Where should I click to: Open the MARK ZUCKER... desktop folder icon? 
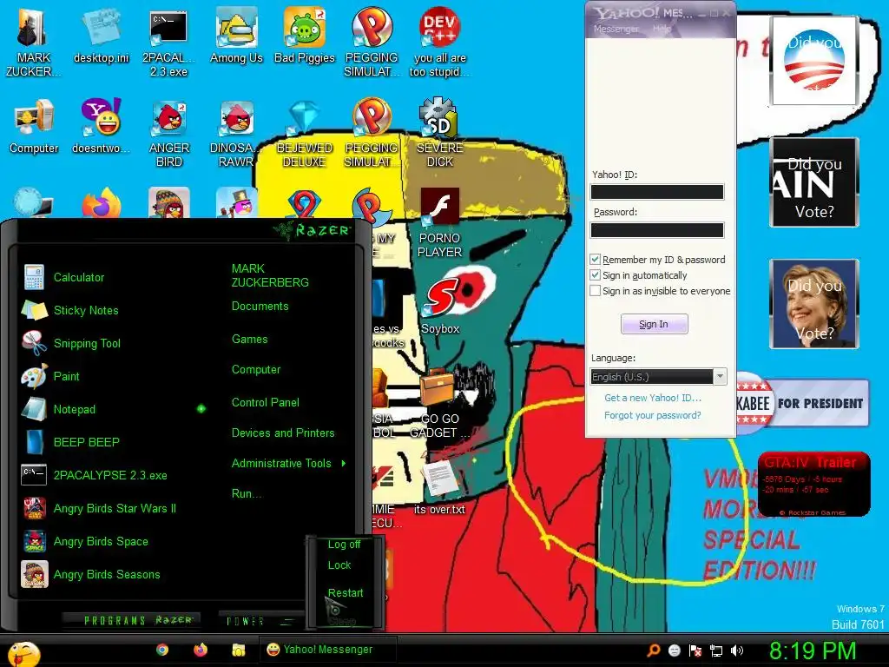[x=32, y=43]
